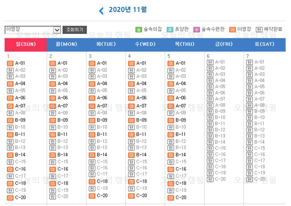Click orange campsite icon for Sunday A-01
This screenshot has height=206, width=291.
(x=10, y=63)
